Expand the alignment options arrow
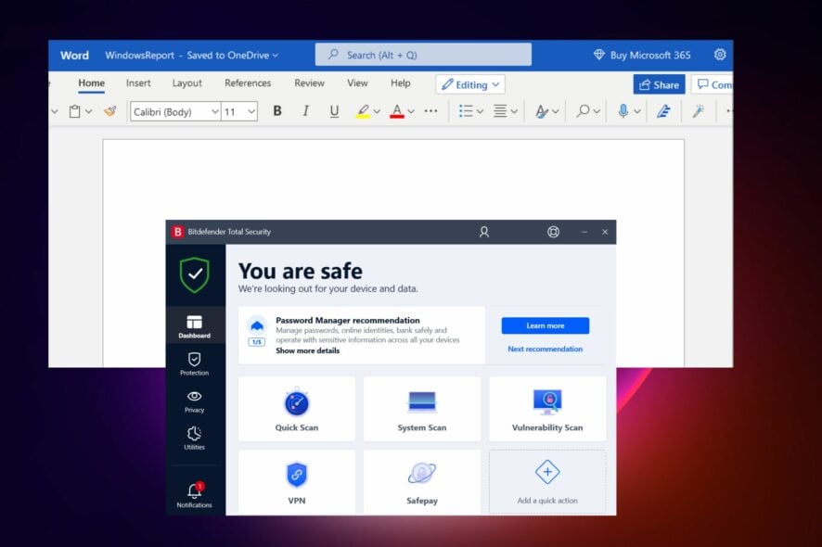The image size is (822, 547). tap(514, 111)
